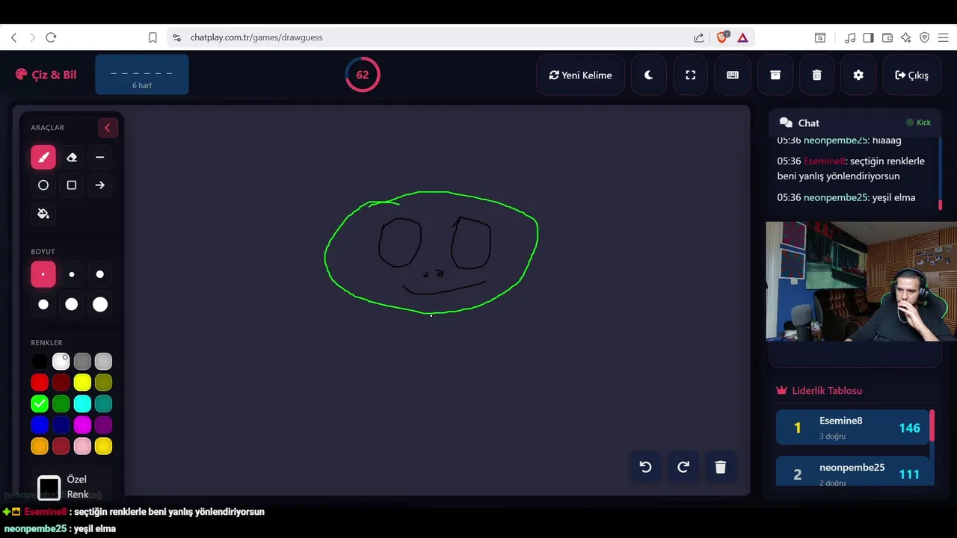Pick the dark maroon color swatch
The image size is (957, 538).
point(61,383)
